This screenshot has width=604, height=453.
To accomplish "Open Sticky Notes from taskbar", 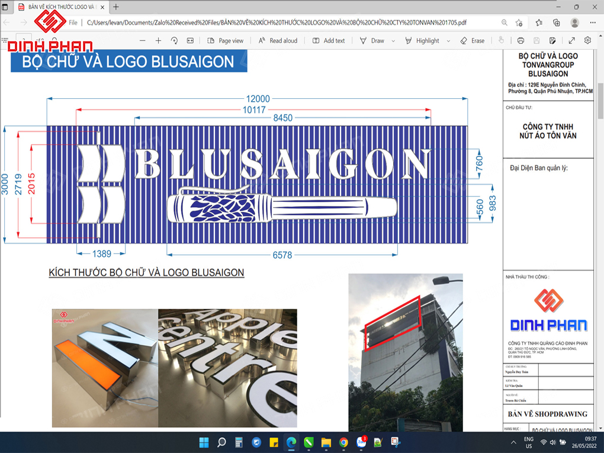I will coord(274,442).
